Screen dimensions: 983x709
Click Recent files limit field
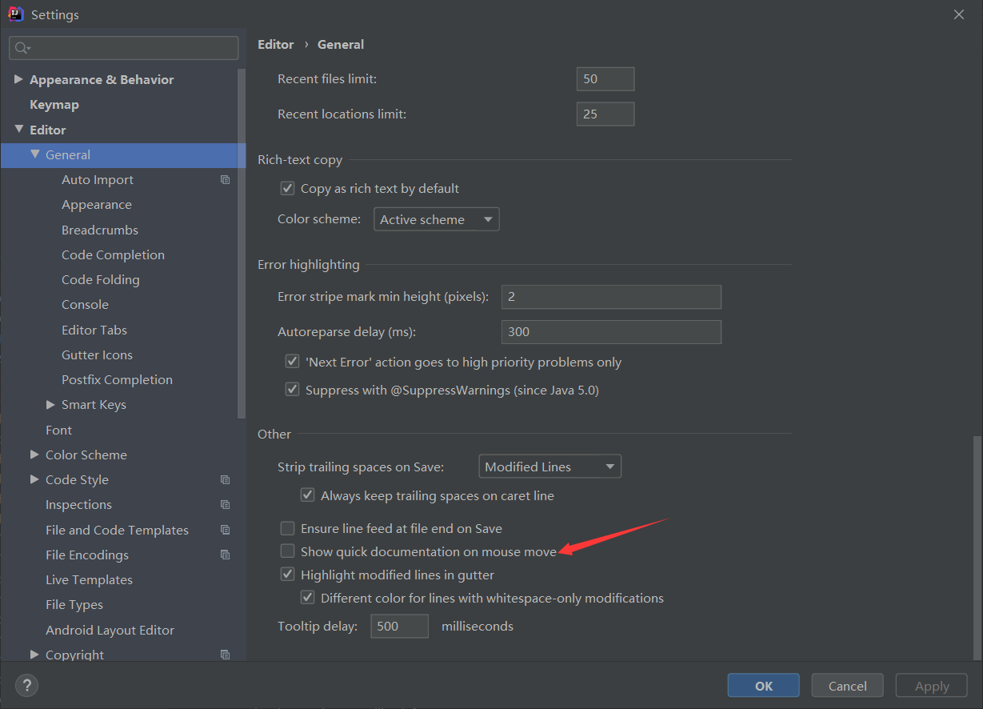605,79
